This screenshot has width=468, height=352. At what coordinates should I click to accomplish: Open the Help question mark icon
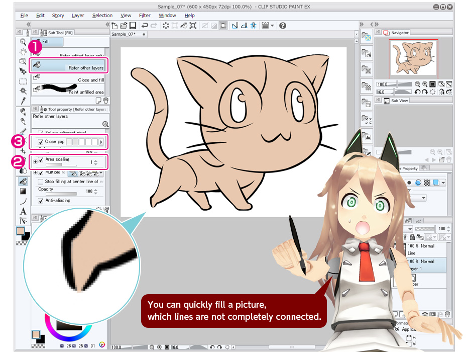[283, 26]
